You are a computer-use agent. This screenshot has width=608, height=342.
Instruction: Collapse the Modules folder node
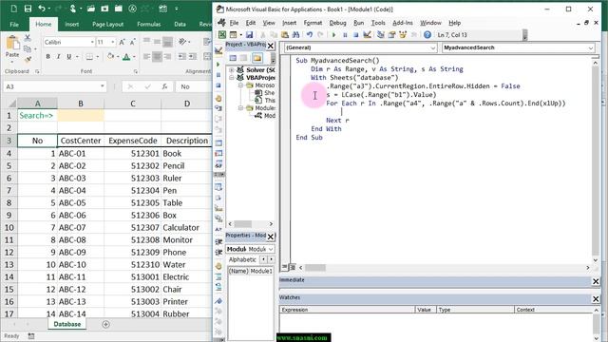240,107
